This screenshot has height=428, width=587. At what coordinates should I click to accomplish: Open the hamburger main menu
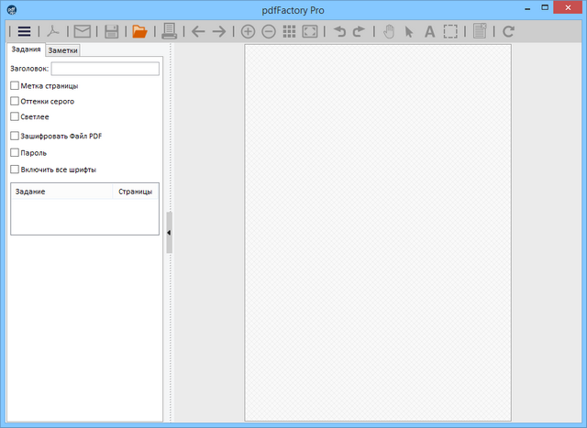[25, 31]
